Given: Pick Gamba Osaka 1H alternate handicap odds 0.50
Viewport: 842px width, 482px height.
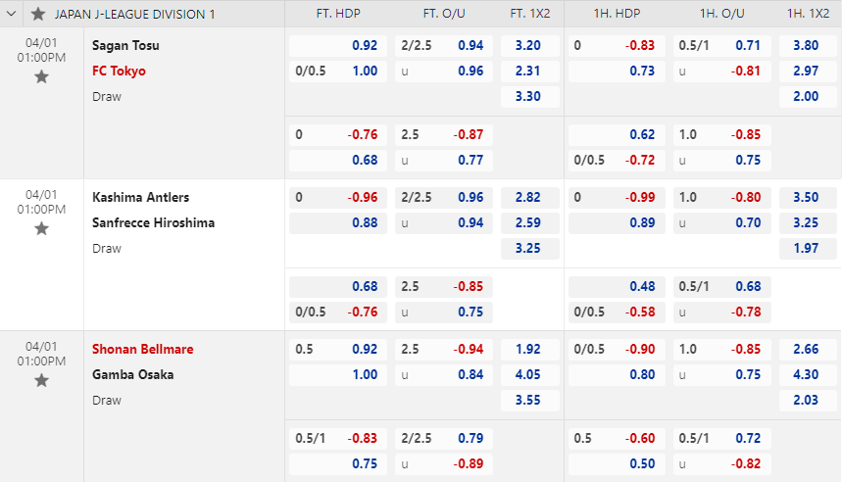Looking at the screenshot, I should pos(617,463).
